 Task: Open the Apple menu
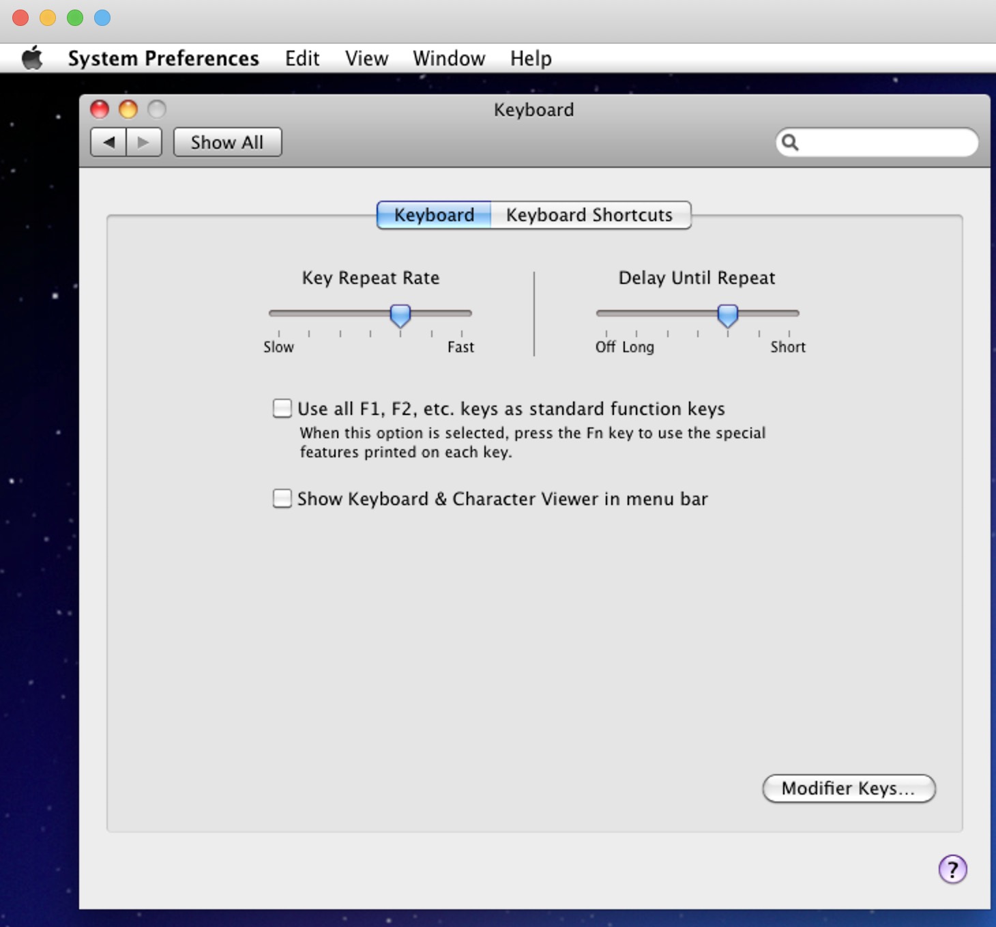click(x=32, y=58)
